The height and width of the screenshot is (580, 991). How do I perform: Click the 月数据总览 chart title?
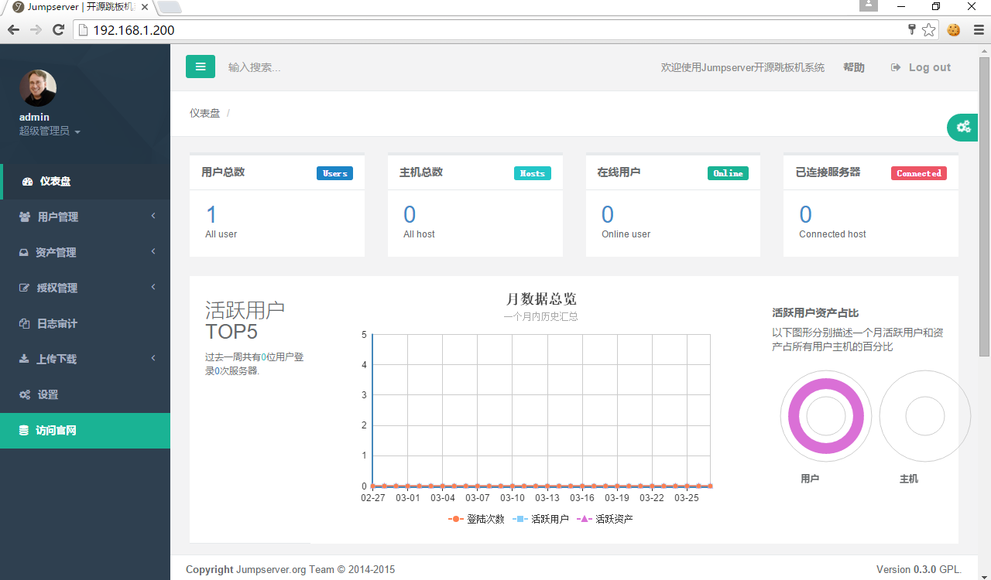[x=541, y=299]
